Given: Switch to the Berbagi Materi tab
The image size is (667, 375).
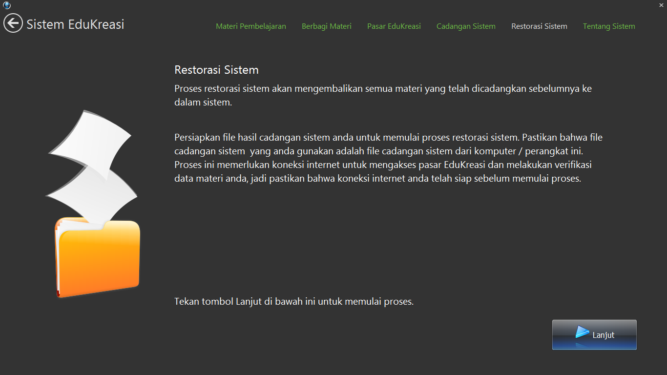Looking at the screenshot, I should [x=327, y=26].
